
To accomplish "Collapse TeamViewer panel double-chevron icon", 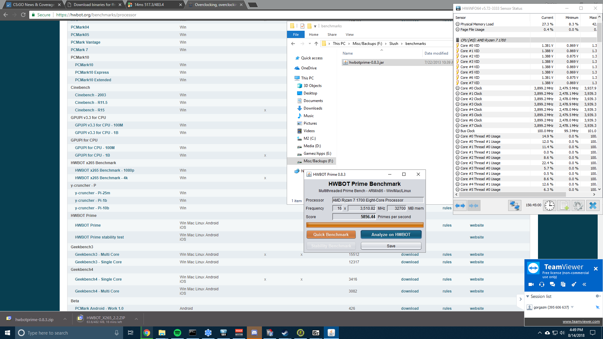I will click(x=584, y=284).
